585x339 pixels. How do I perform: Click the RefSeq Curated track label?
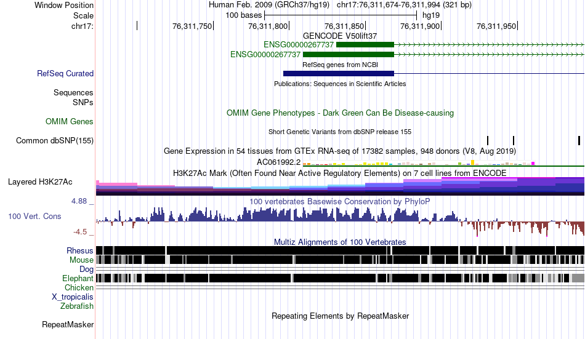[x=65, y=73]
